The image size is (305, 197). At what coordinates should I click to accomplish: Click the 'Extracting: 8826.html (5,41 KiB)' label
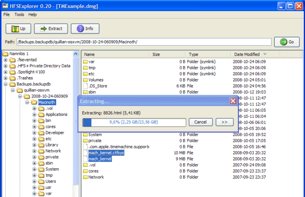click(111, 113)
